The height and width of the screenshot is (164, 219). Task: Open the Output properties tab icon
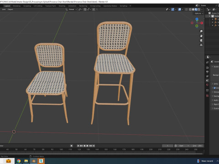(207, 72)
